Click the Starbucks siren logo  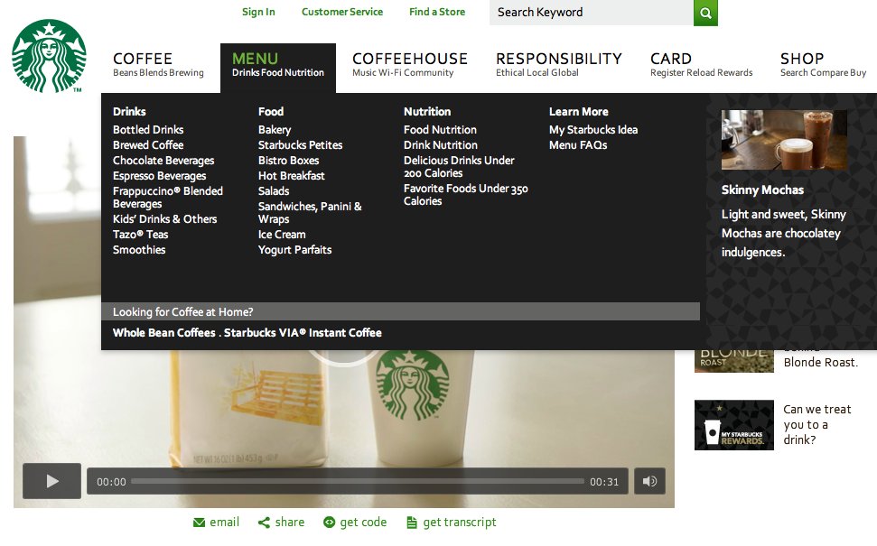(47, 54)
